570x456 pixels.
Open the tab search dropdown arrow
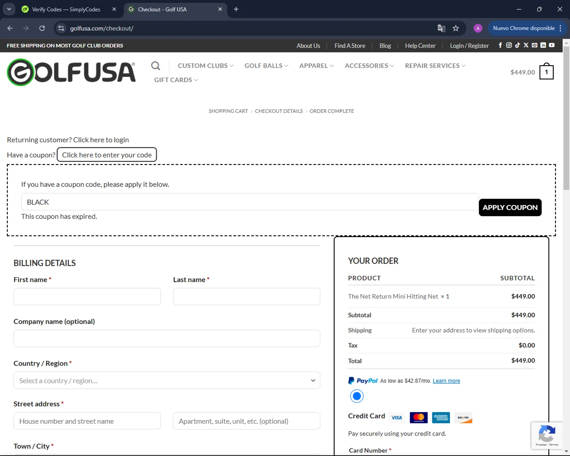9,9
